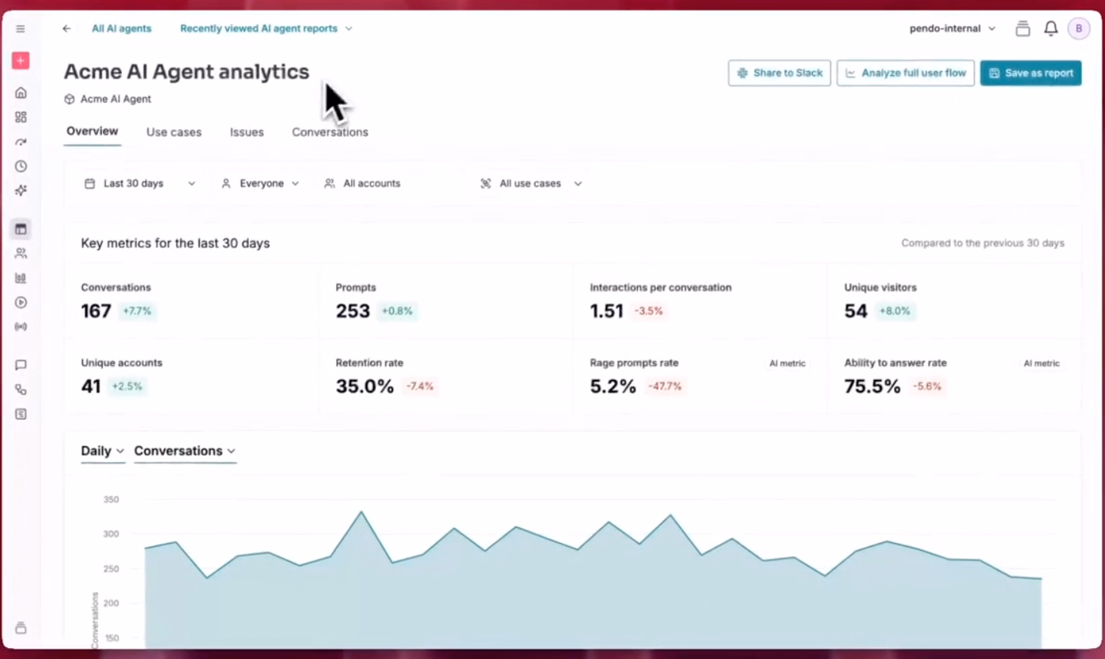Open the All use cases dropdown

[x=531, y=183]
